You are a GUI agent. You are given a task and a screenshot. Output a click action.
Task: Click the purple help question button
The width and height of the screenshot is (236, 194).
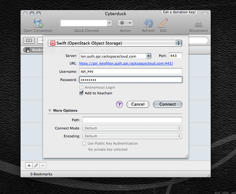point(119,104)
